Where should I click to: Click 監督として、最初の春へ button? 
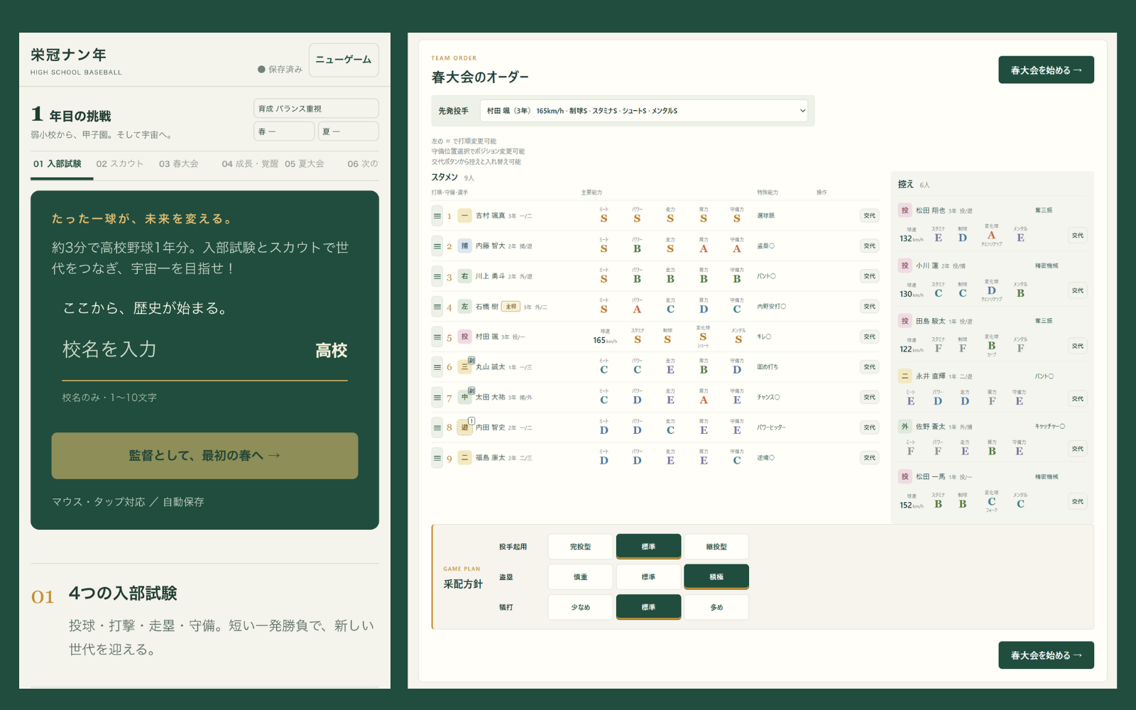[204, 456]
